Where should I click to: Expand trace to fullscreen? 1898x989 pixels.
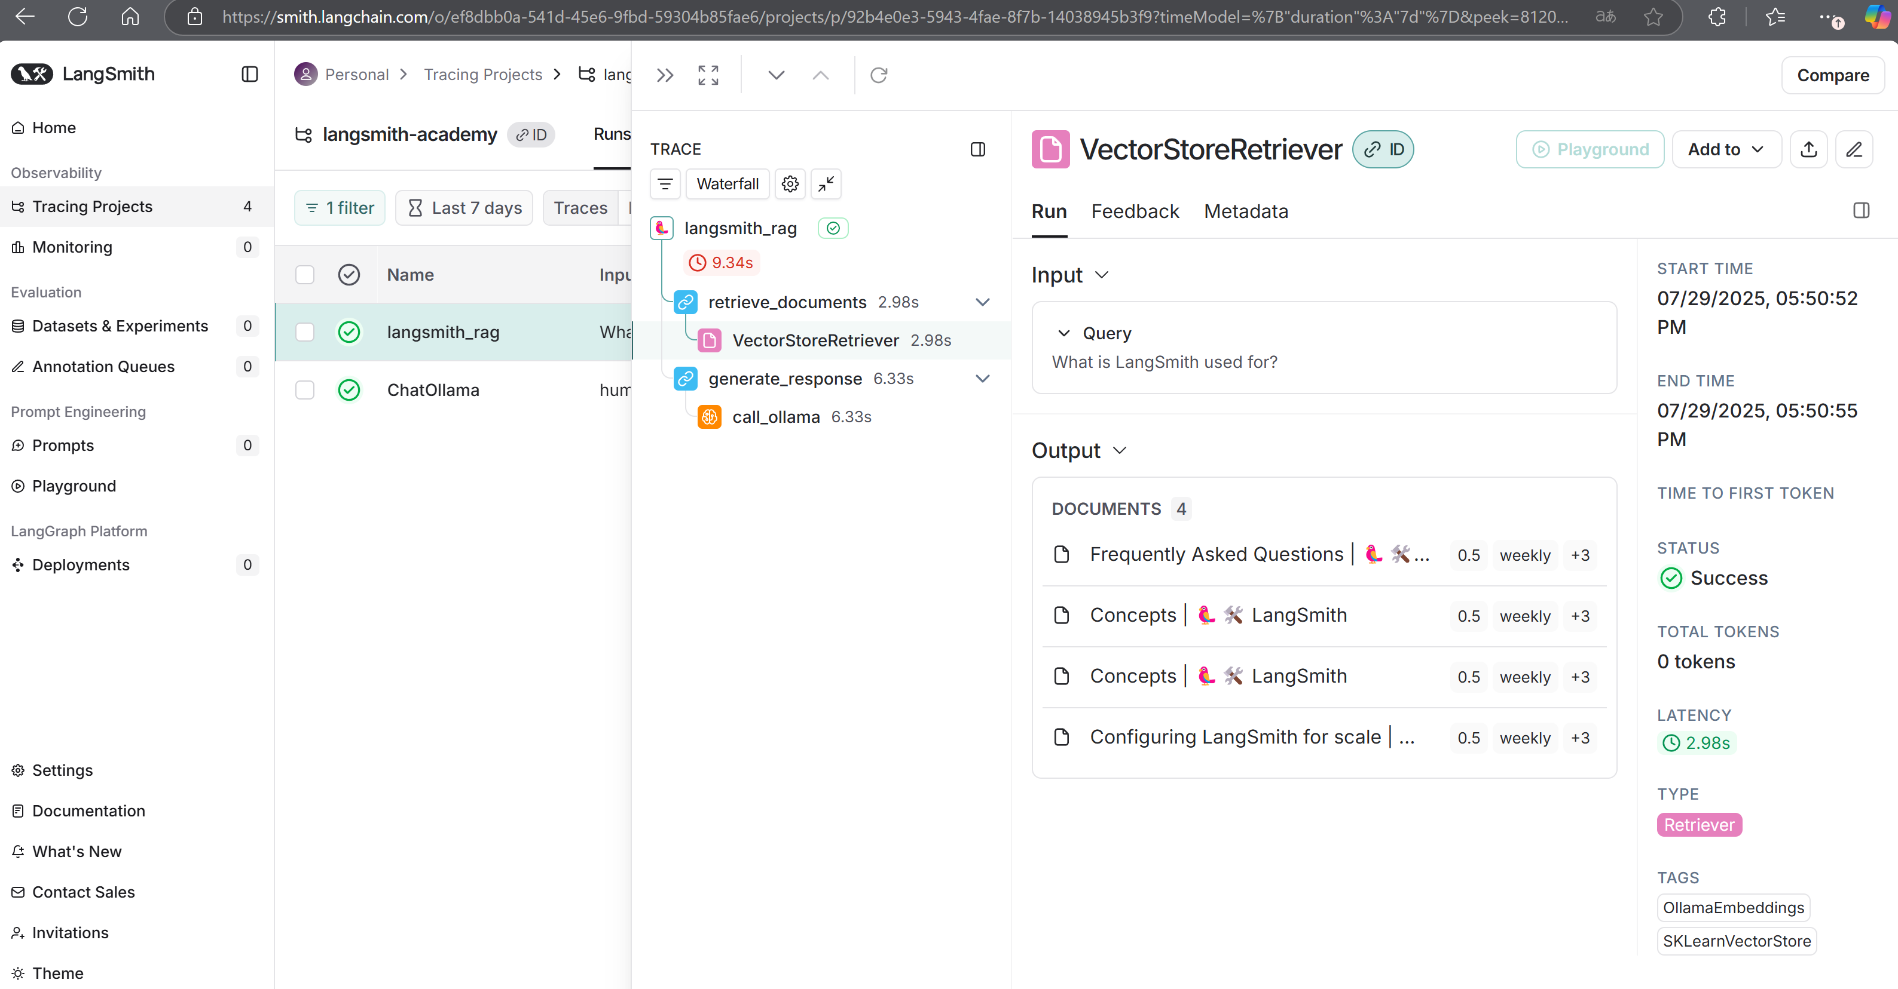[x=708, y=75]
